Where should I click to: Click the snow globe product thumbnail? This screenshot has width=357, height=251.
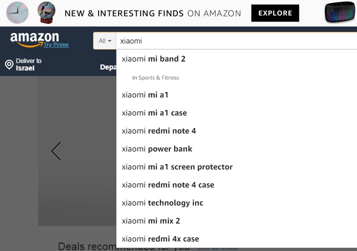coord(47,12)
